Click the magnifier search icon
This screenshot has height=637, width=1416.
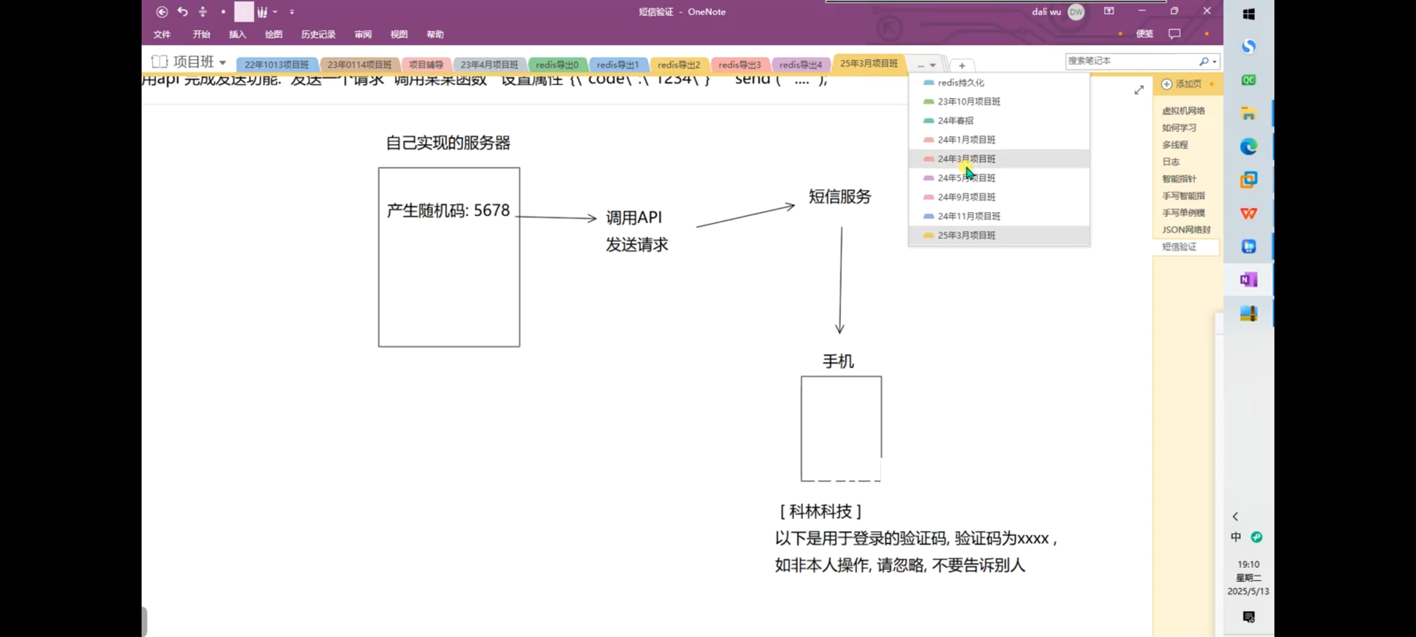(1204, 61)
